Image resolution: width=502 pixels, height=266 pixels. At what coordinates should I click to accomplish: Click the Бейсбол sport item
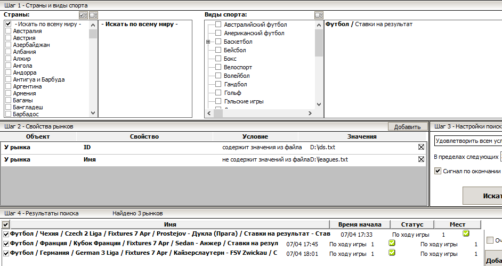[x=234, y=50]
